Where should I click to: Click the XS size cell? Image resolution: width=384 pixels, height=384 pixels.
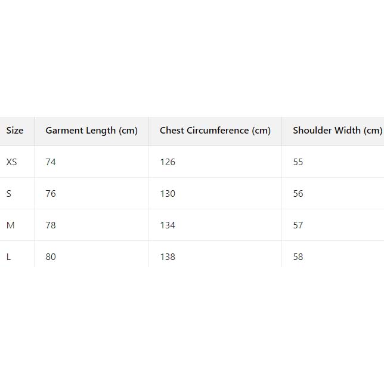coord(12,162)
